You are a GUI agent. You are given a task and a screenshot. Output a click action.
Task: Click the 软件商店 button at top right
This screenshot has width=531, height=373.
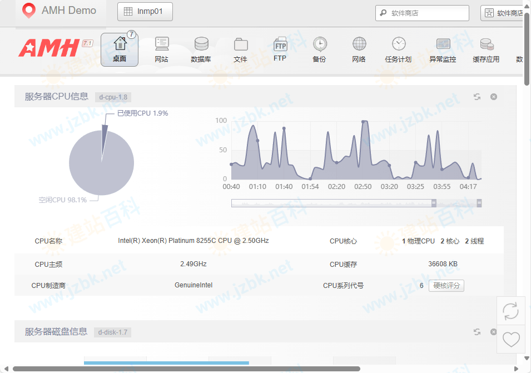(503, 13)
